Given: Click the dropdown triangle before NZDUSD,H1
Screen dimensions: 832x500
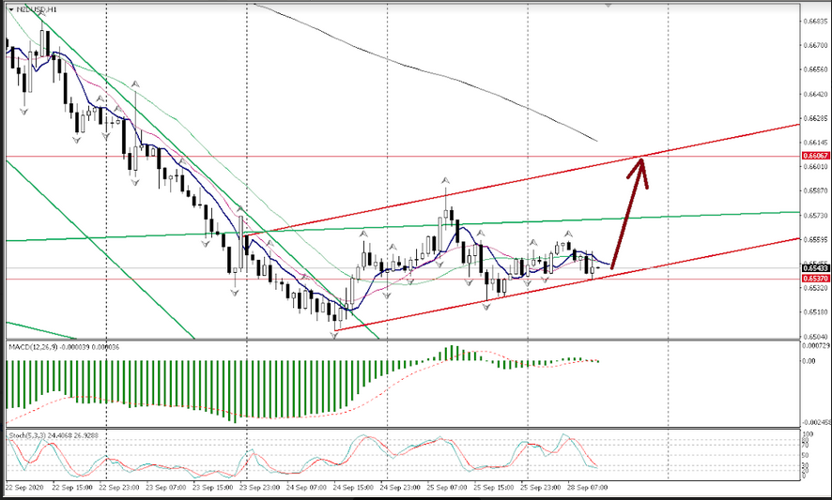Looking at the screenshot, I should [x=11, y=8].
